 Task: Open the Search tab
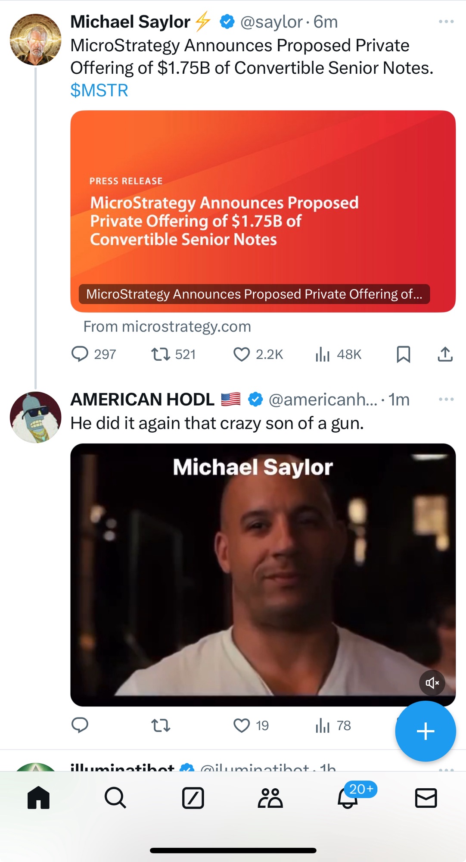tap(115, 798)
